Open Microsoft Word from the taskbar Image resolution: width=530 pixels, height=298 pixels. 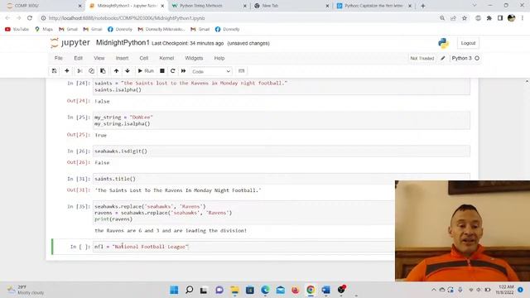pos(325,290)
